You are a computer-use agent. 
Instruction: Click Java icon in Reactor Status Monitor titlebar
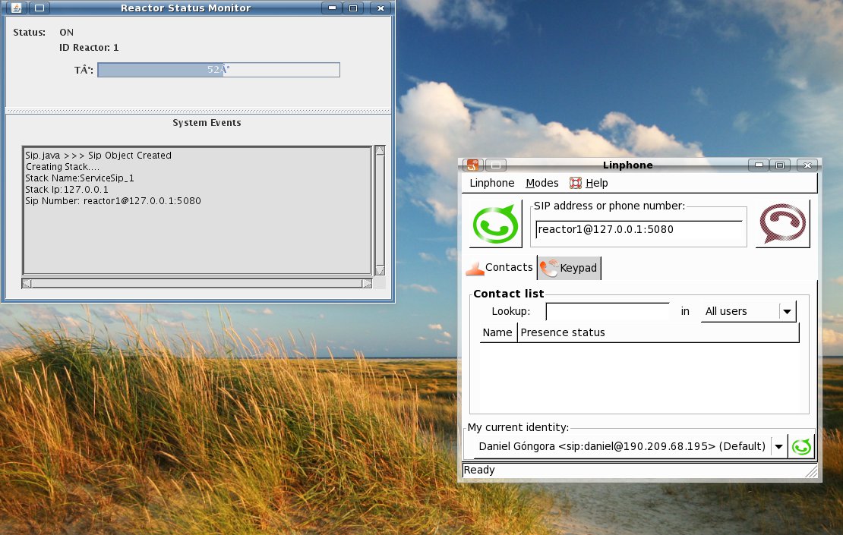tap(17, 8)
